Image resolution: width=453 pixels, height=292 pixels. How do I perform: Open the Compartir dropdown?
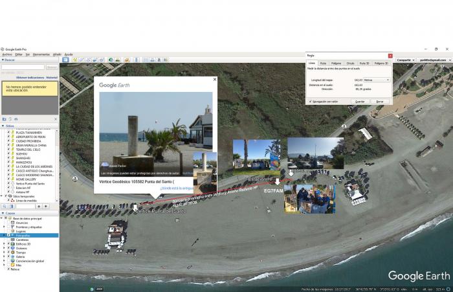406,60
